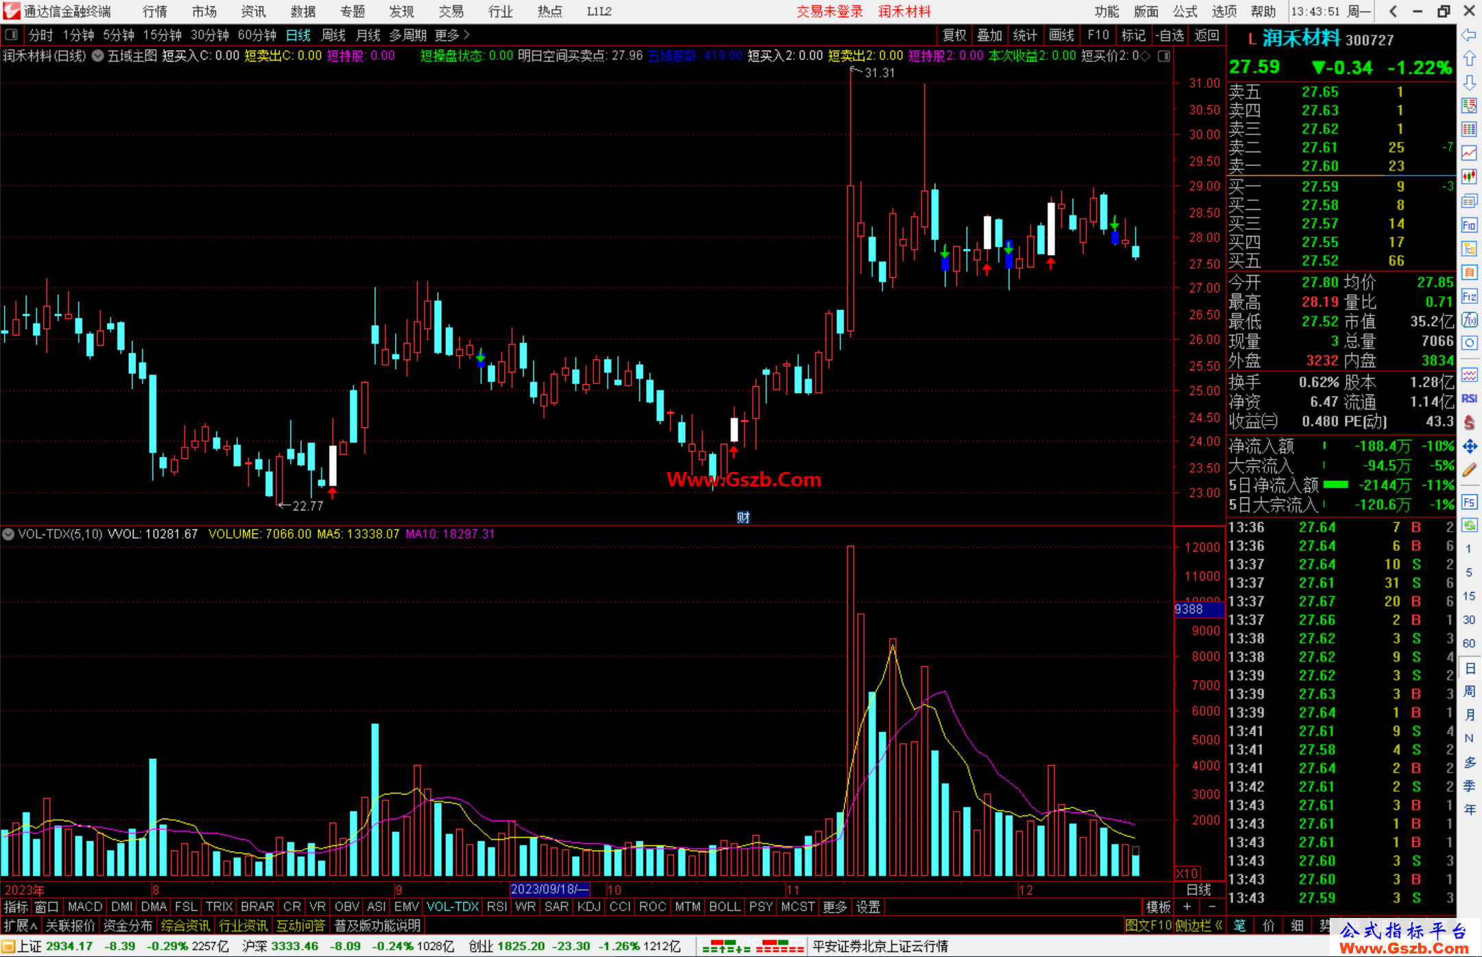Click the blue four-way move arrows icon
The height and width of the screenshot is (957, 1482).
[x=1469, y=447]
